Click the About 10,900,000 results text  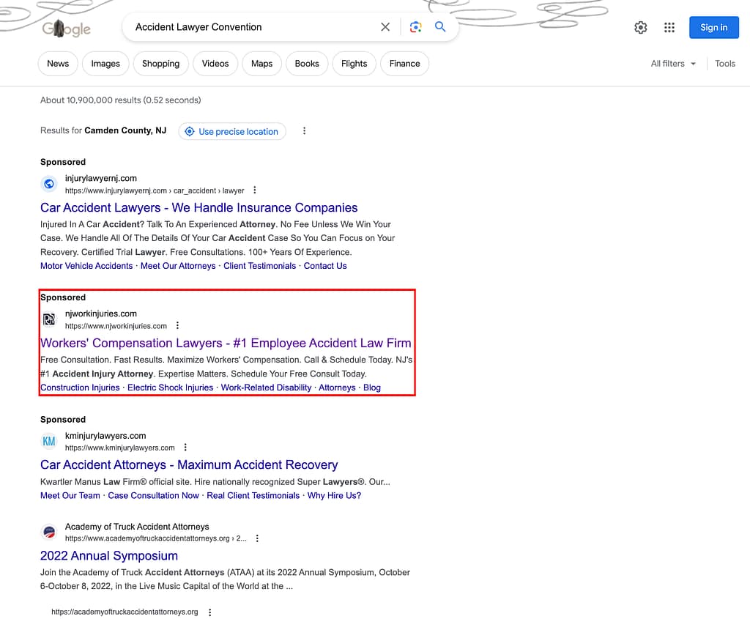tap(121, 100)
